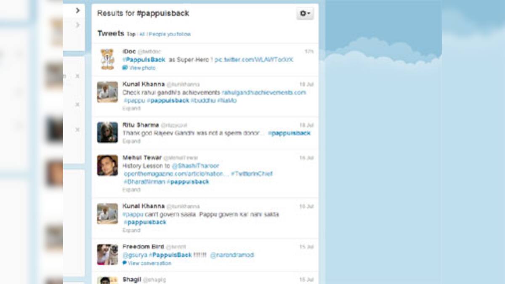Switch to the All results tab

141,34
